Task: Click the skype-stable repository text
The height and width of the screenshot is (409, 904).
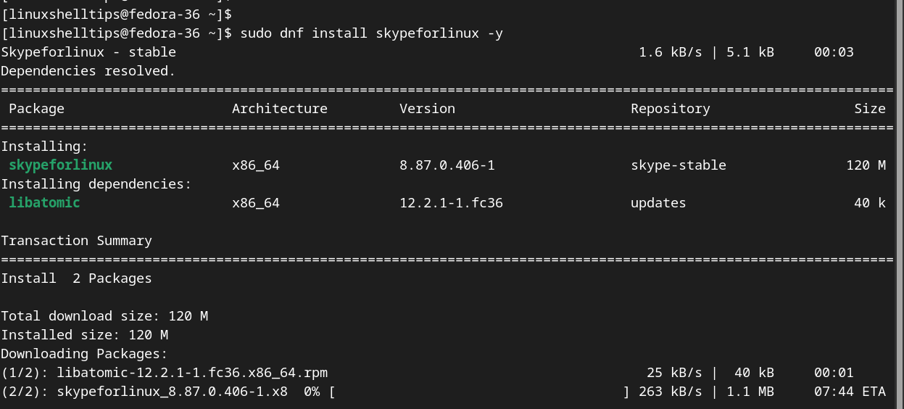Action: pyautogui.click(x=678, y=165)
